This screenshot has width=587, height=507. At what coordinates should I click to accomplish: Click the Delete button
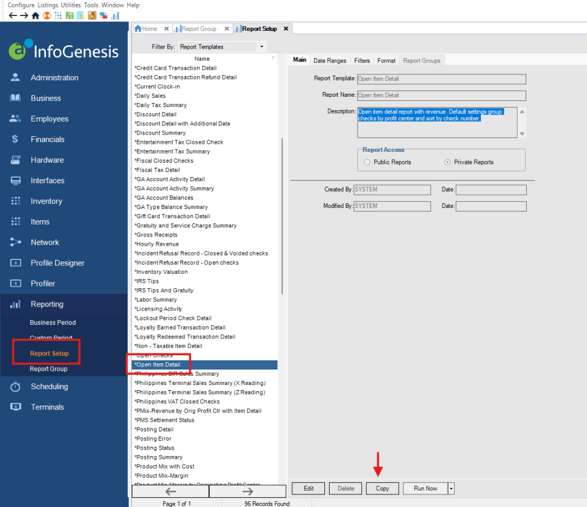(346, 488)
